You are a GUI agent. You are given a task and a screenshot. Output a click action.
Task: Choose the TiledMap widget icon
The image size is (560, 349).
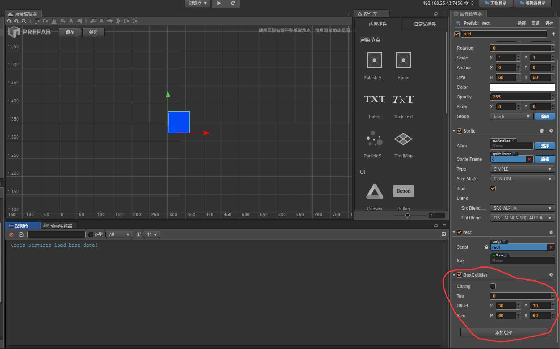[x=404, y=139]
